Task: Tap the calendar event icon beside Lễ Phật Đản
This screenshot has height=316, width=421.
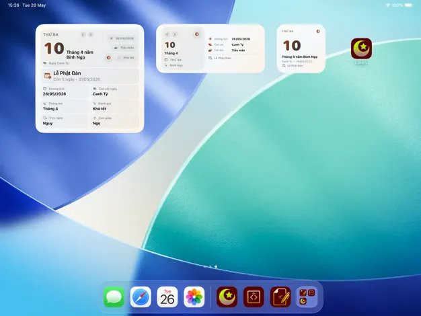Action: [x=48, y=76]
